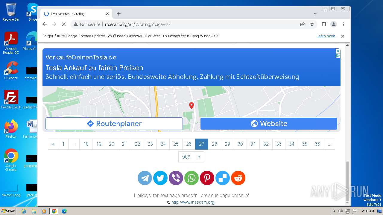The image size is (383, 215).
Task: Share page on Reddit
Action: click(238, 178)
